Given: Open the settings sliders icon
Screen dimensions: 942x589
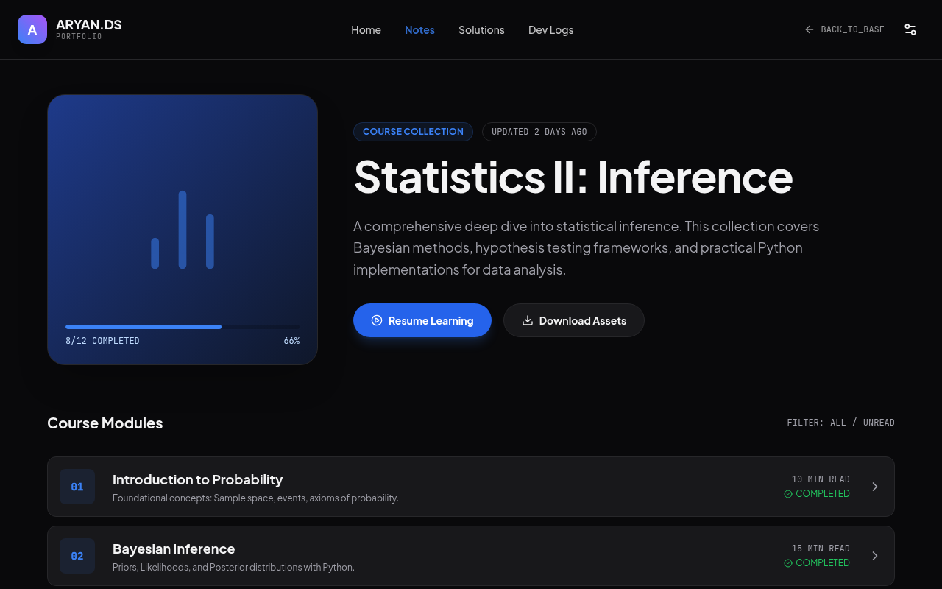Looking at the screenshot, I should coord(910,29).
